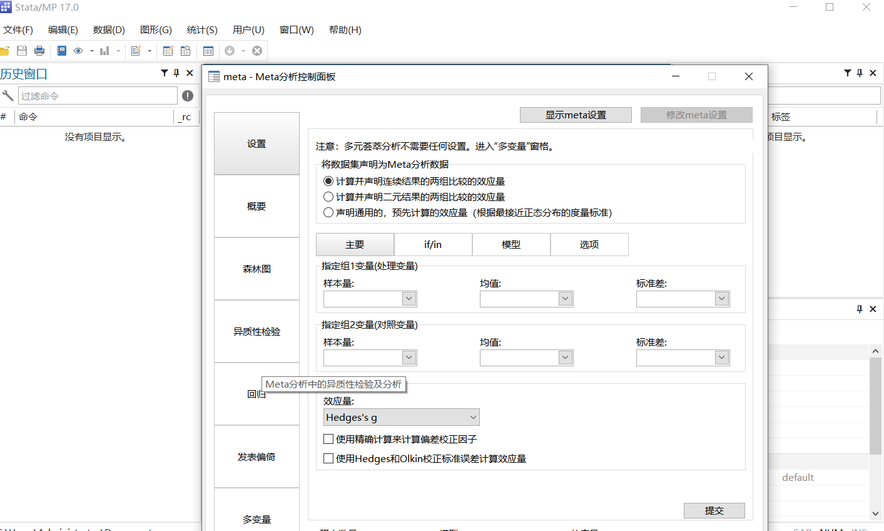Open the 窗口(W) menu
The height and width of the screenshot is (531, 884).
[x=297, y=29]
